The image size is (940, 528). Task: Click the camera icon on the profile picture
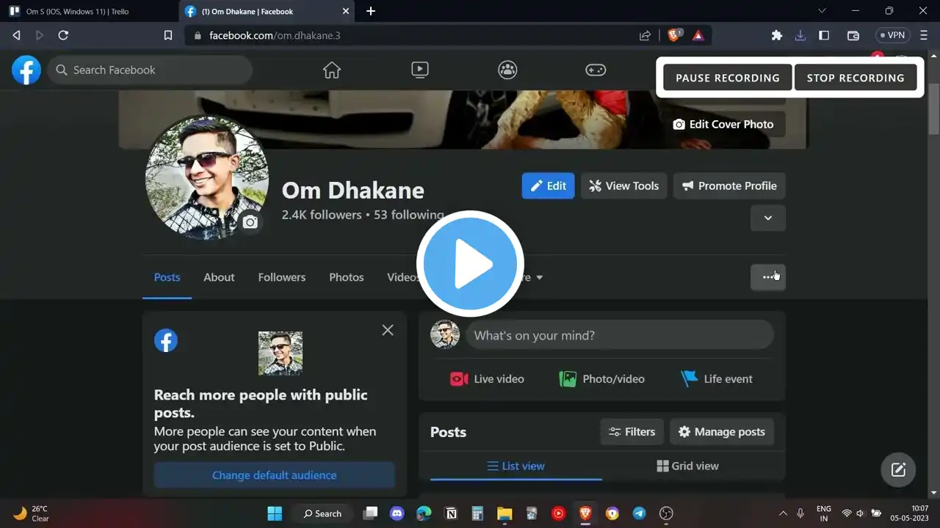click(250, 222)
